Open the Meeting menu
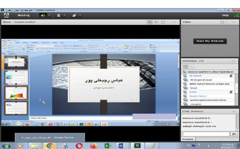The height and width of the screenshot is (149, 240). pos(24,15)
